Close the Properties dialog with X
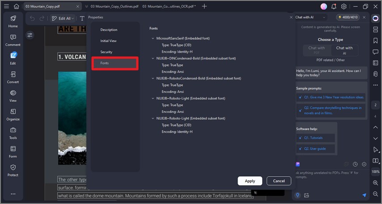The width and height of the screenshot is (382, 204). pyautogui.click(x=291, y=17)
